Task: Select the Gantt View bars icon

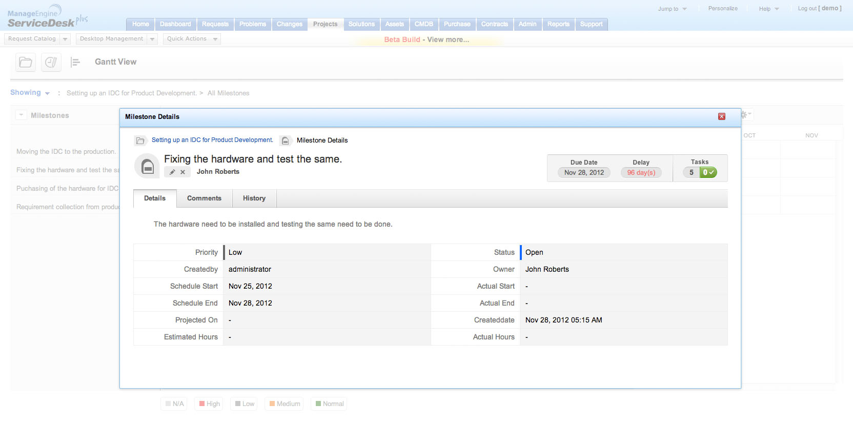Action: (75, 63)
